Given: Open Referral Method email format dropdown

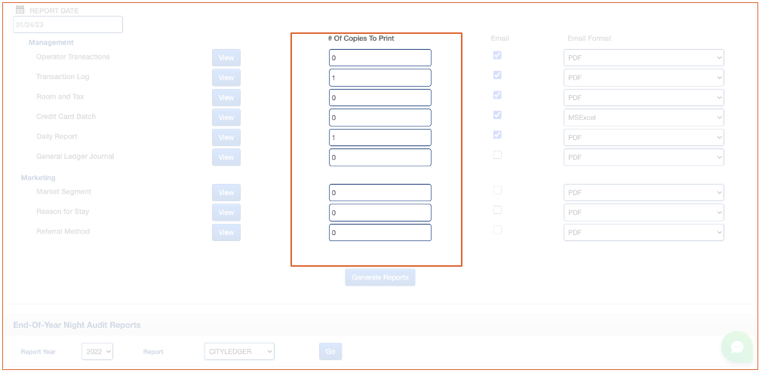Looking at the screenshot, I should click(644, 232).
